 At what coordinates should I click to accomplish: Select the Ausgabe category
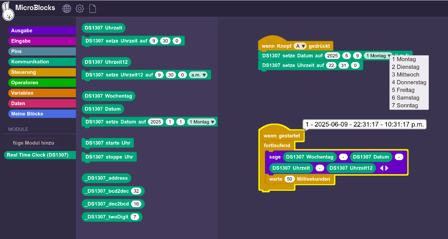pyautogui.click(x=42, y=31)
